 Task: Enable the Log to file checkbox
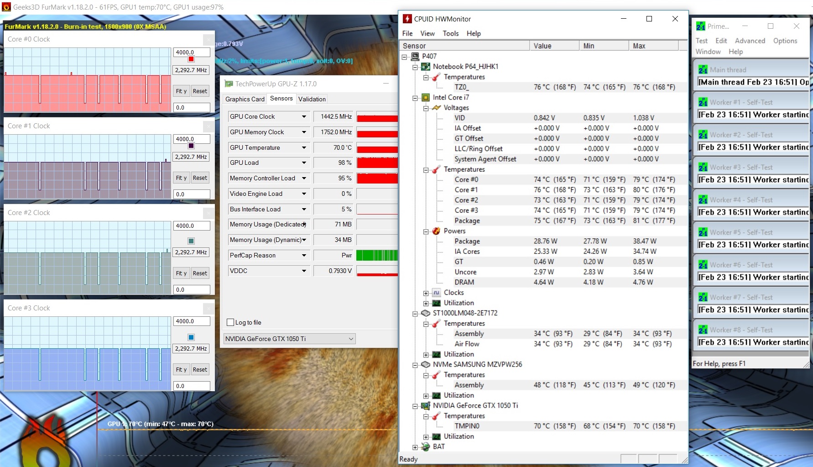click(x=230, y=322)
